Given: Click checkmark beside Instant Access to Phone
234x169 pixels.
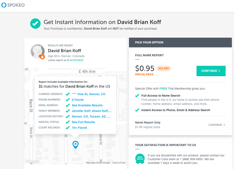Looking at the screenshot, I should click(137, 110).
